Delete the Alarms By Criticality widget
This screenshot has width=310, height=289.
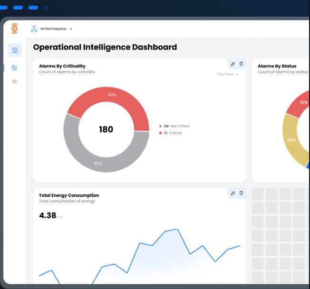coord(241,64)
